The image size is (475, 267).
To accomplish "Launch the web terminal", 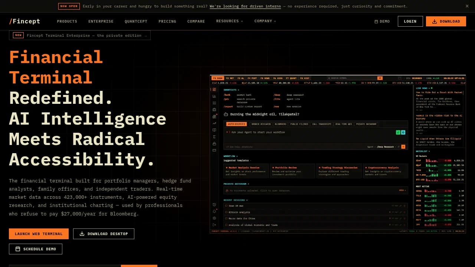I will point(39,234).
